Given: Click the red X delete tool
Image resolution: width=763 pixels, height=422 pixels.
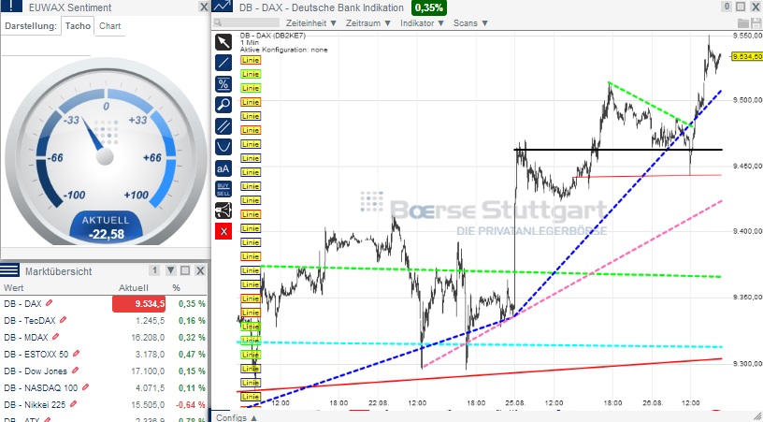Looking at the screenshot, I should pyautogui.click(x=223, y=231).
